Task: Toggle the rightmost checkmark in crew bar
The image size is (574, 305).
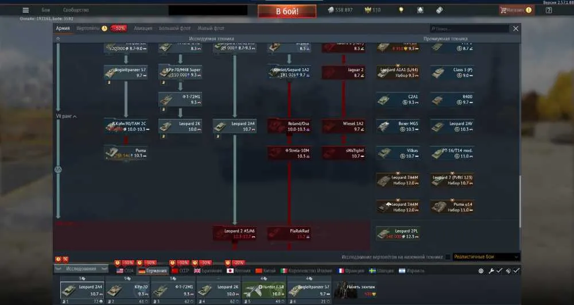Action: pyautogui.click(x=516, y=271)
